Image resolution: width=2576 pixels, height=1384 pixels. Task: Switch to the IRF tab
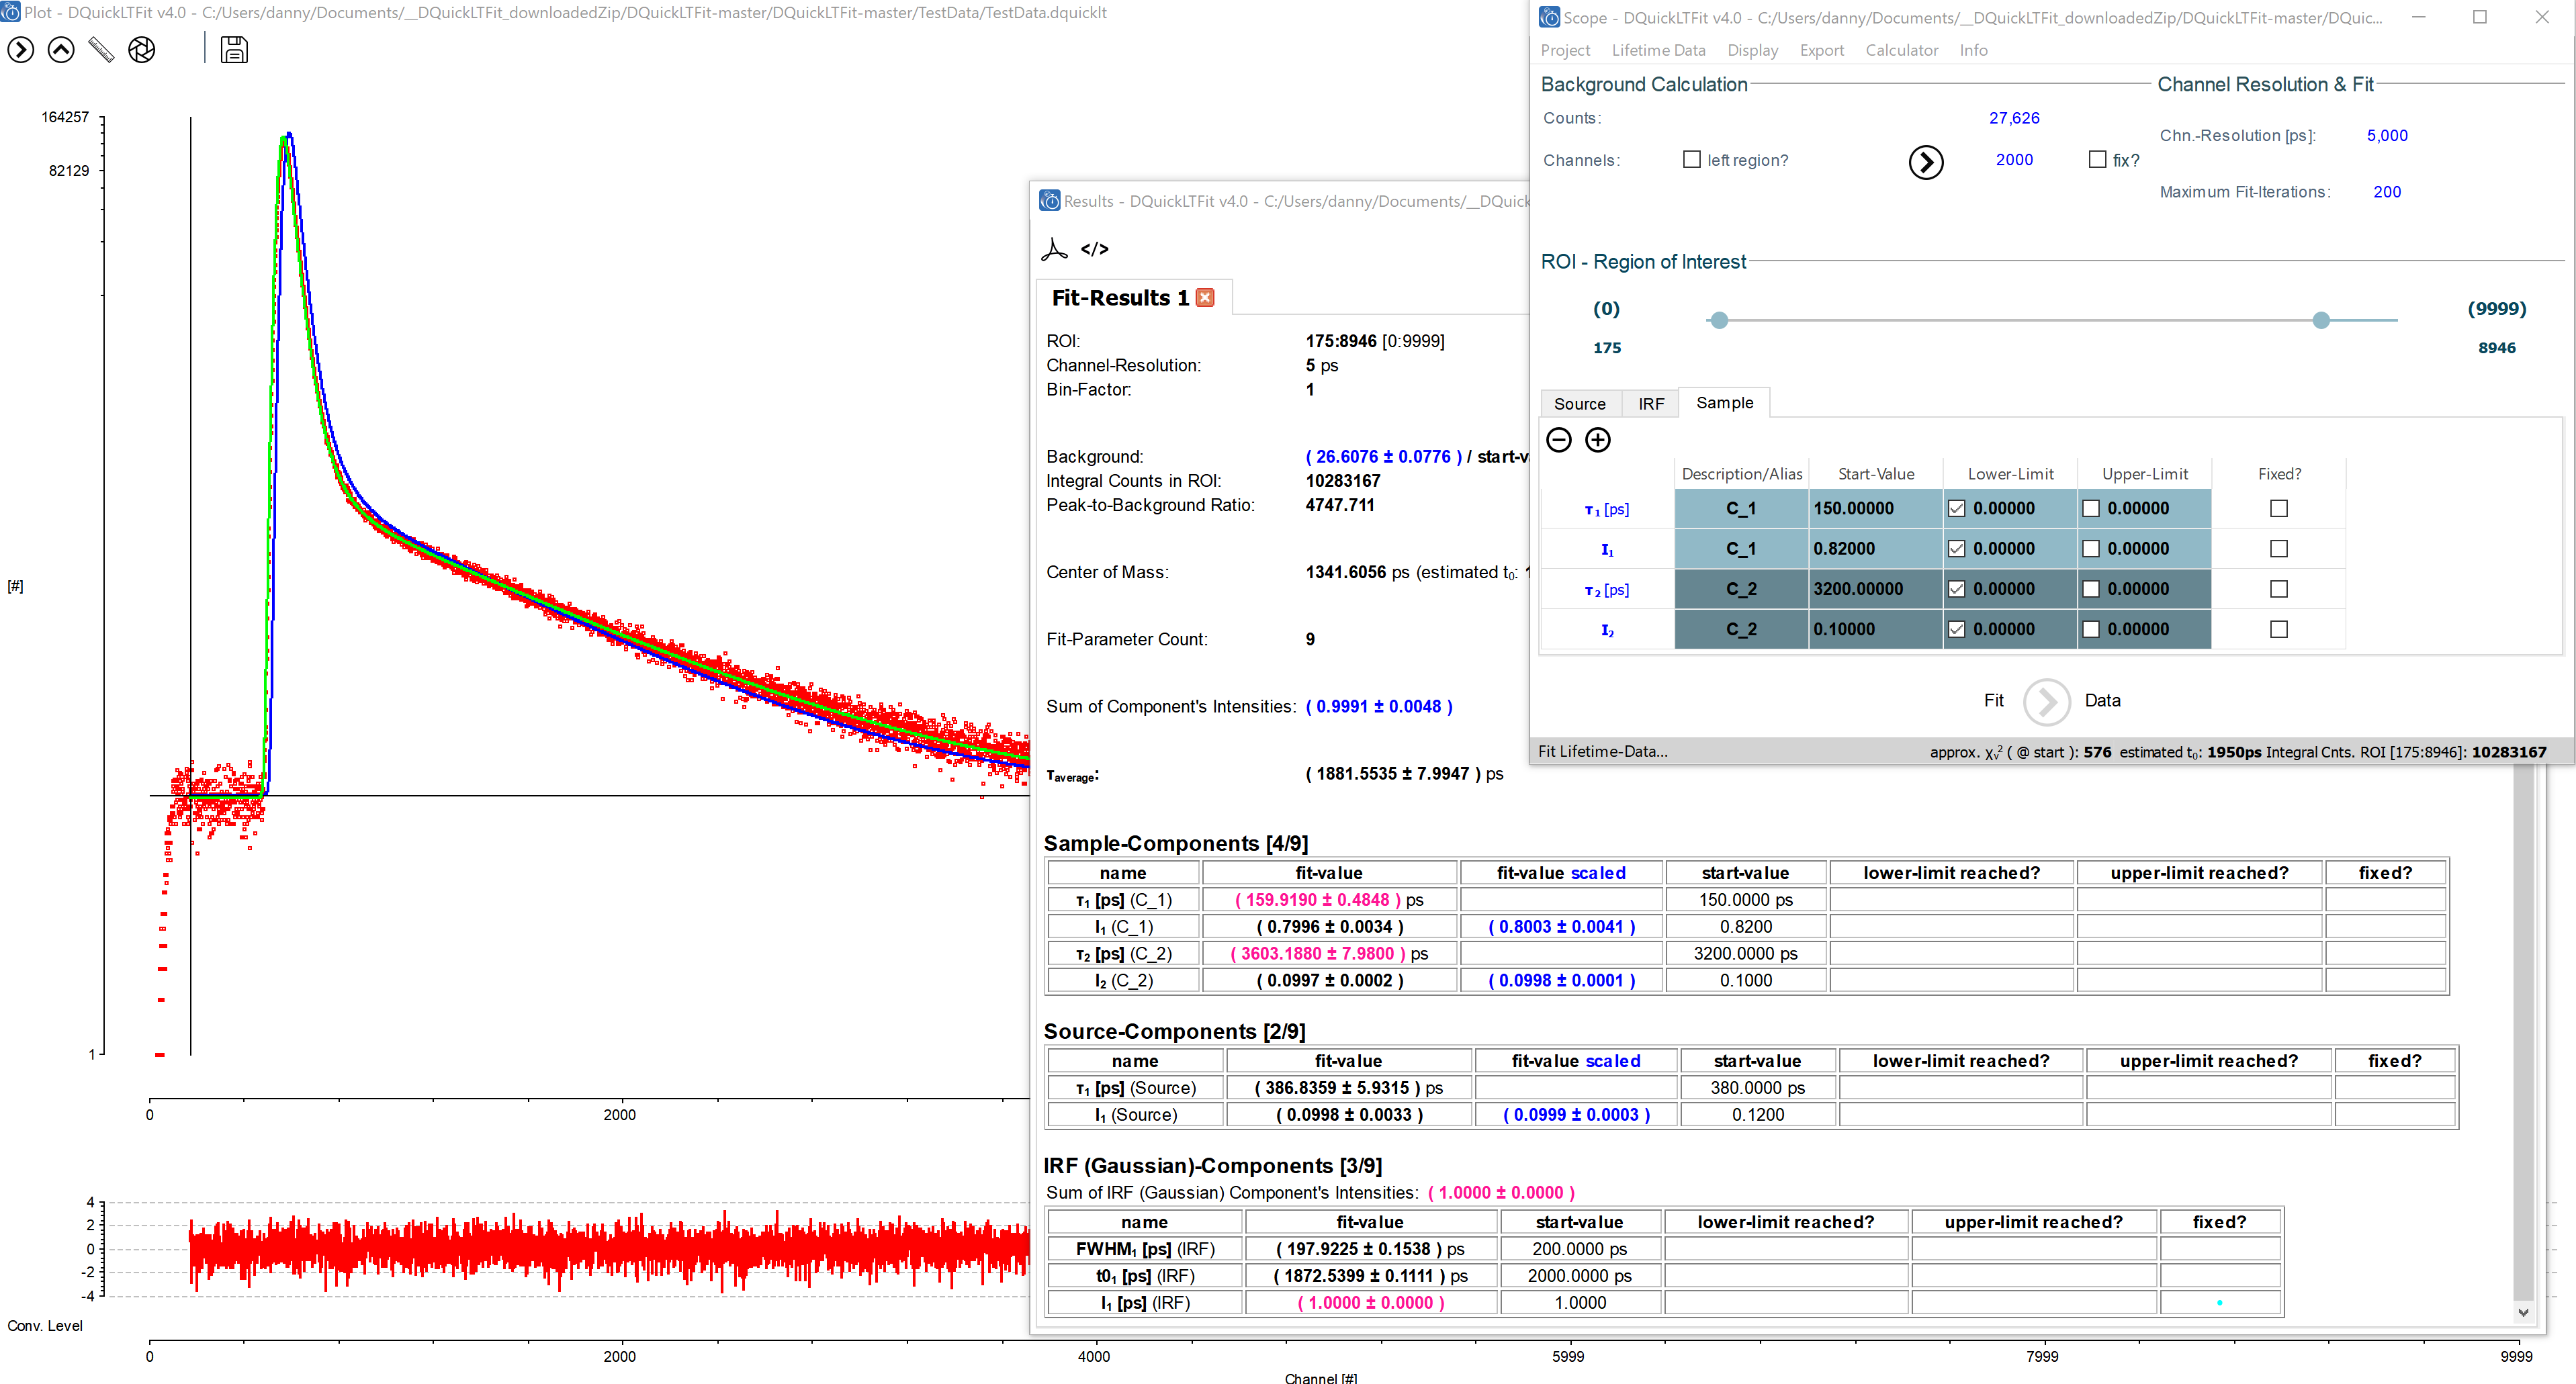pyautogui.click(x=1651, y=404)
